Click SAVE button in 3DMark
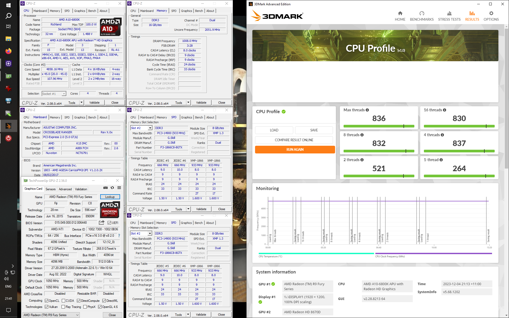Viewport: 509px width, 318px height. point(314,130)
